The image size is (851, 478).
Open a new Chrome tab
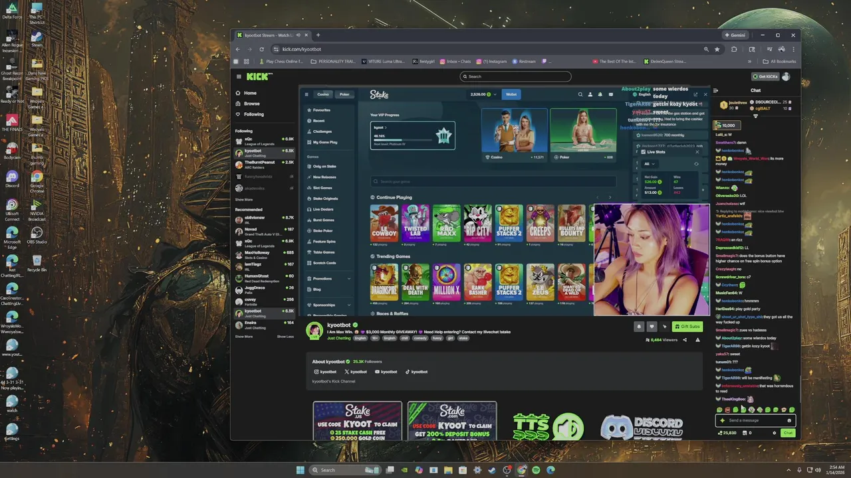click(318, 35)
